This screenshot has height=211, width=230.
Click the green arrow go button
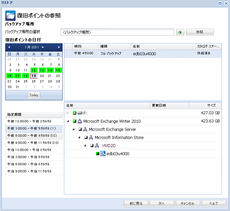pos(180,32)
